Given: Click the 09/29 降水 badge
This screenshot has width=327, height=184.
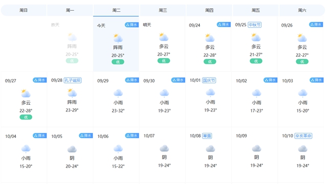Looking at the screenshot, I should tap(132, 80).
